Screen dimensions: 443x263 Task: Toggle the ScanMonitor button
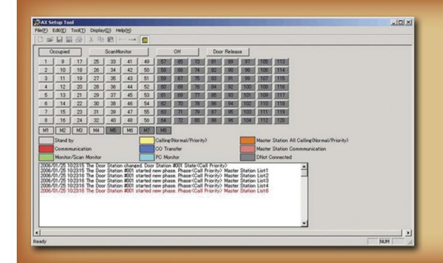point(119,51)
